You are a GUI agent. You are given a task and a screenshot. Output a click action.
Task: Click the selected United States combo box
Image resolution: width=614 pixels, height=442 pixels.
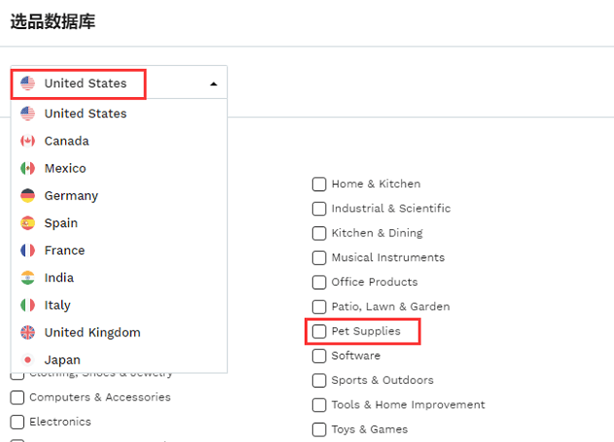[x=119, y=83]
